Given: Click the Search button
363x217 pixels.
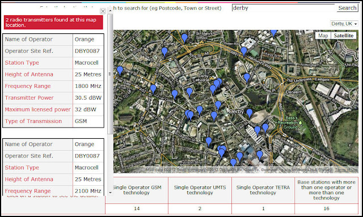Looking at the screenshot, I should pos(347,8).
